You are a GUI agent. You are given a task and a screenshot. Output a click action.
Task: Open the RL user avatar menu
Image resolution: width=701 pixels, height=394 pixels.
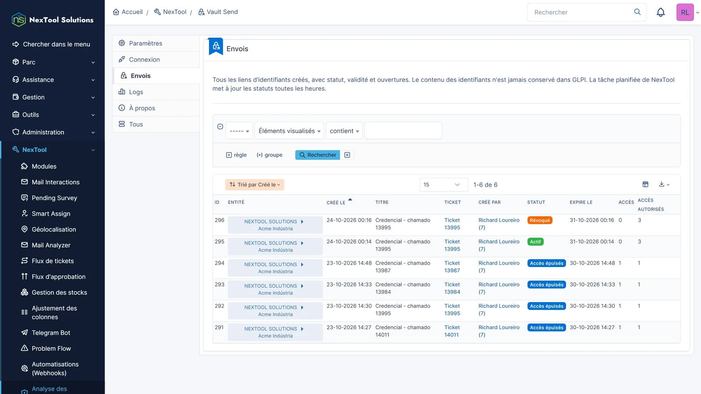click(685, 12)
